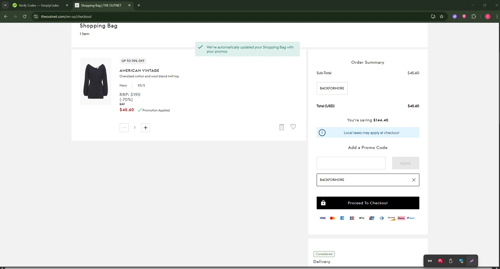The height and width of the screenshot is (269, 500).
Task: Open the Extensions puzzle icon menu
Action: [474, 16]
